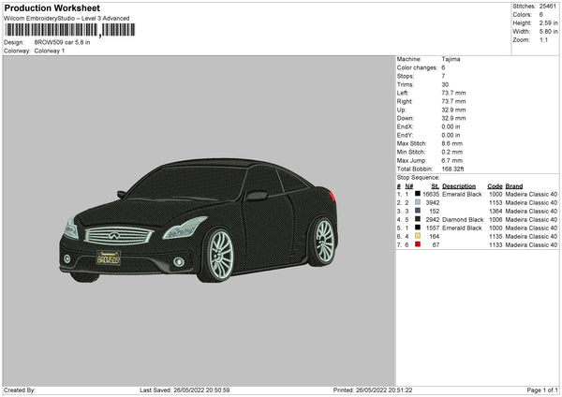Screen dimensions: 562x397
Task: Select the 'EndX:' label
Action: pyautogui.click(x=405, y=126)
